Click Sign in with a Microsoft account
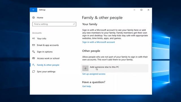Viewport: 181px width, 102px height. tap(98, 42)
